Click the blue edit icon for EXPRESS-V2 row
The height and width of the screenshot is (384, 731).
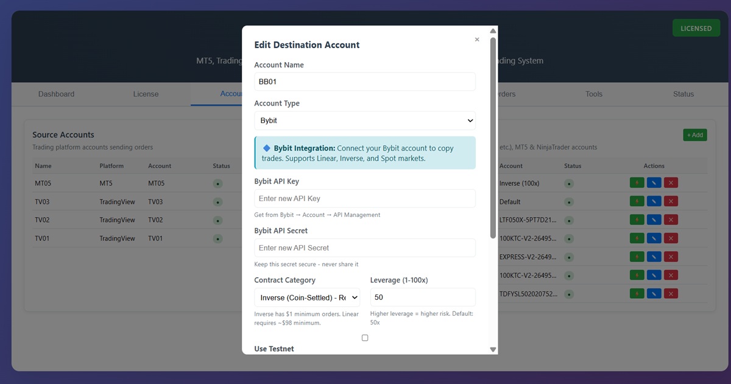[654, 257]
